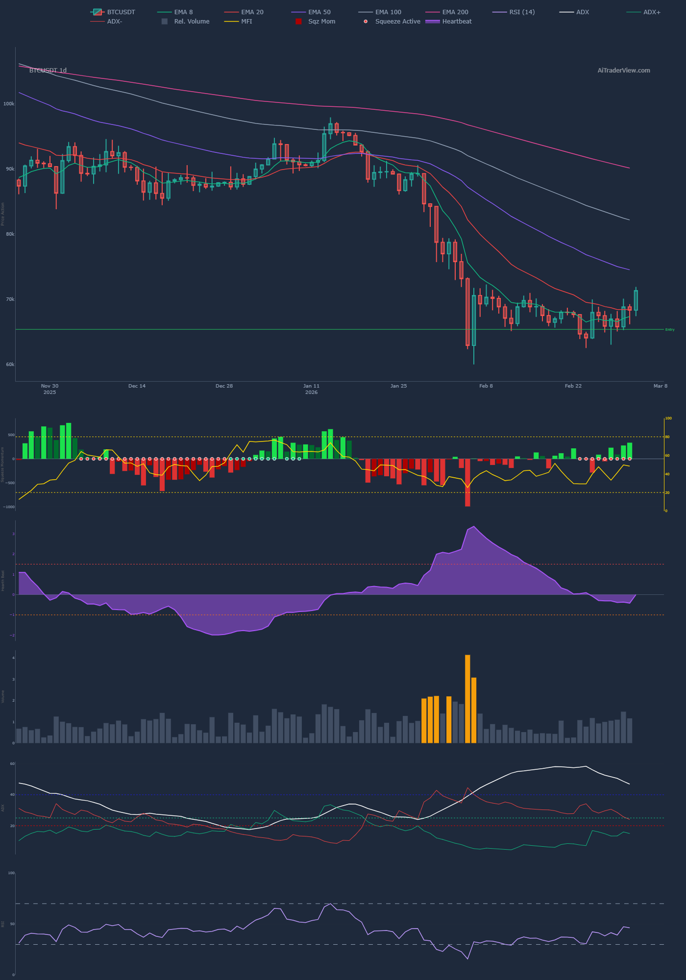Click the Feb 8 date axis label

(x=486, y=386)
